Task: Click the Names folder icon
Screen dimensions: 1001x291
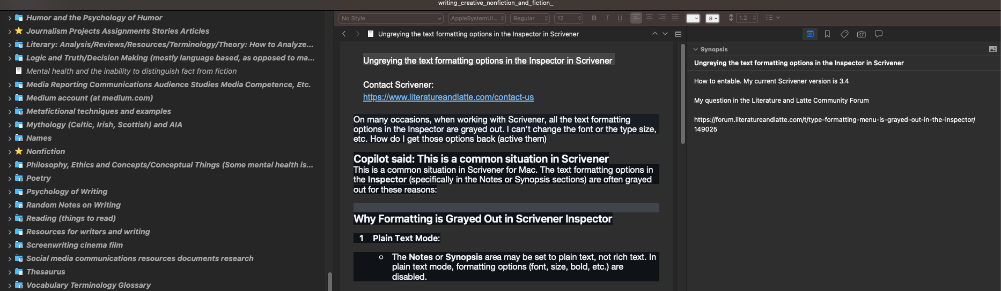Action: pos(19,138)
